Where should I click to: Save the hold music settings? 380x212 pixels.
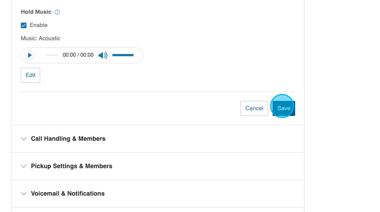[x=284, y=108]
